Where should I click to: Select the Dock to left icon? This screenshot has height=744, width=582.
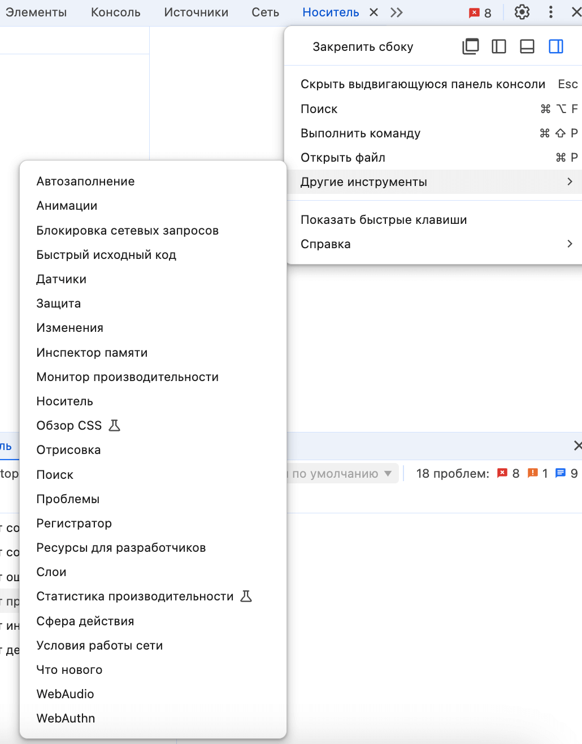498,46
